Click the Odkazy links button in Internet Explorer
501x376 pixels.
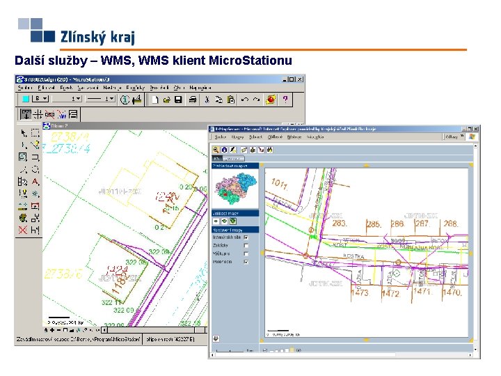coord(452,136)
